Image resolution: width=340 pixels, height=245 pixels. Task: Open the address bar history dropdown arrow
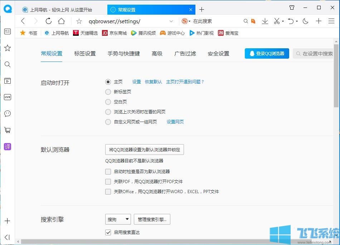point(171,21)
